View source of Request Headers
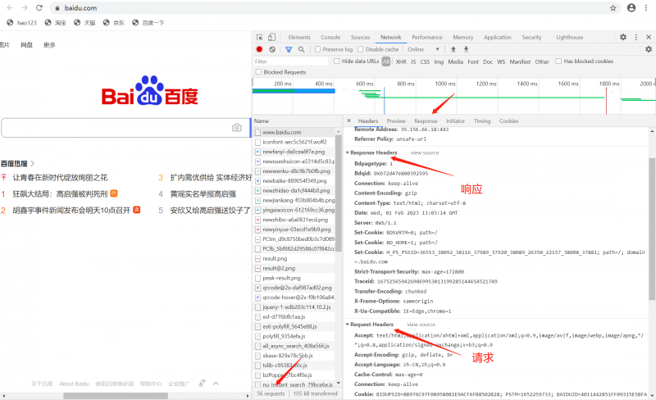 (421, 325)
